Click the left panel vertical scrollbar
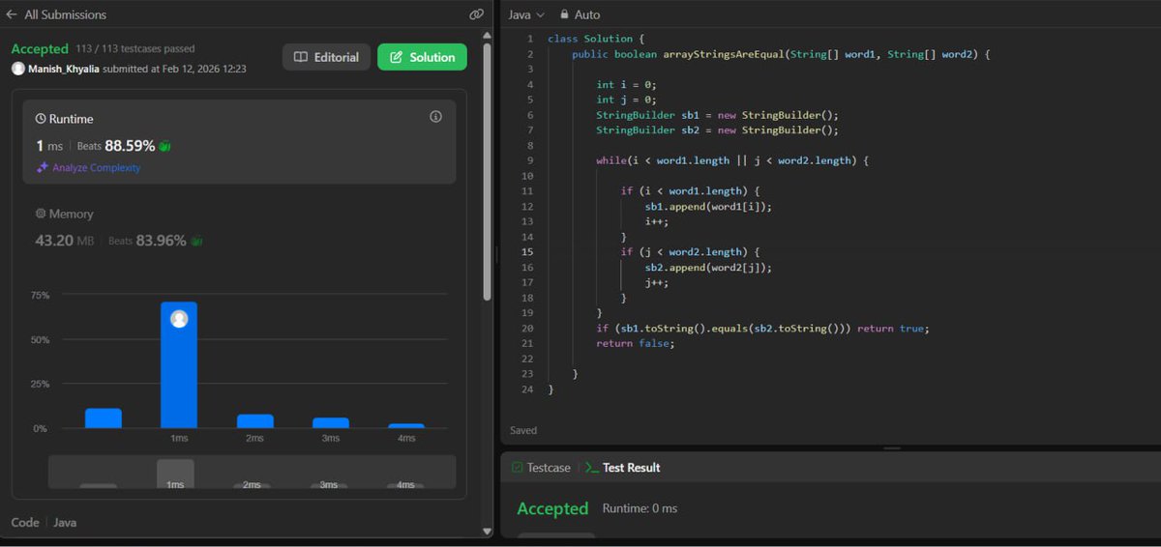The height and width of the screenshot is (547, 1161). click(x=488, y=174)
